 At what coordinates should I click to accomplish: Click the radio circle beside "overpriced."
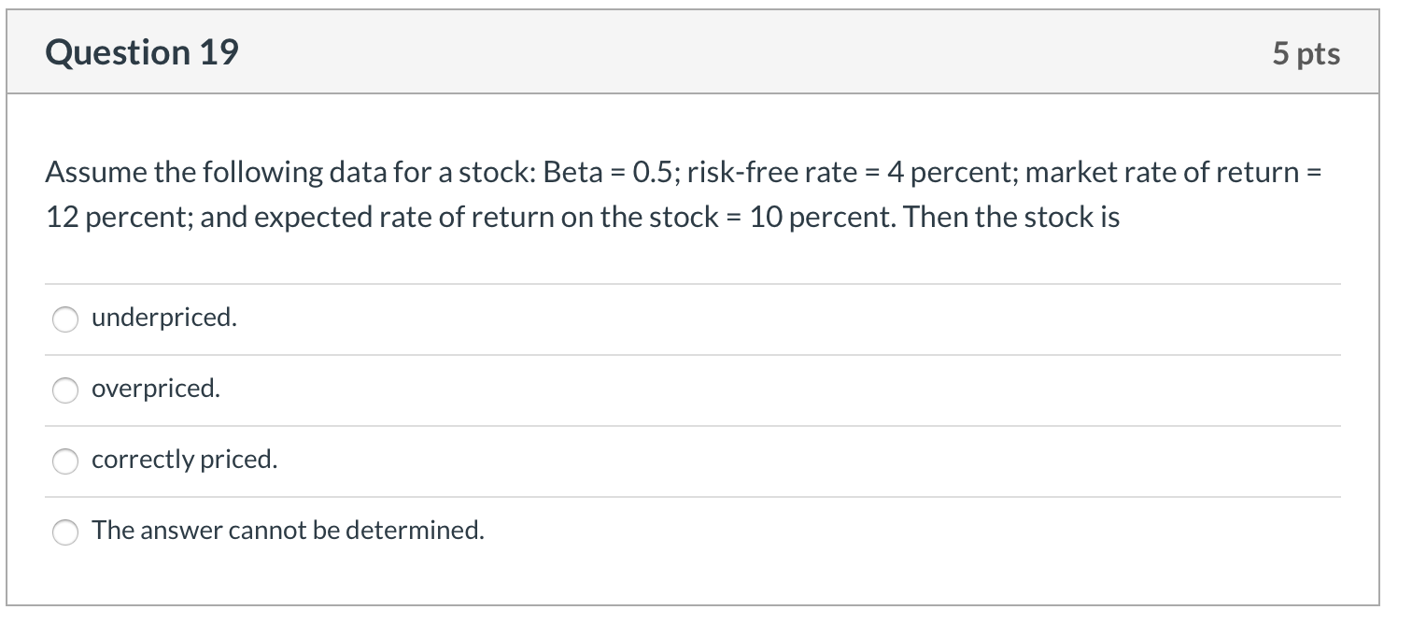click(65, 390)
